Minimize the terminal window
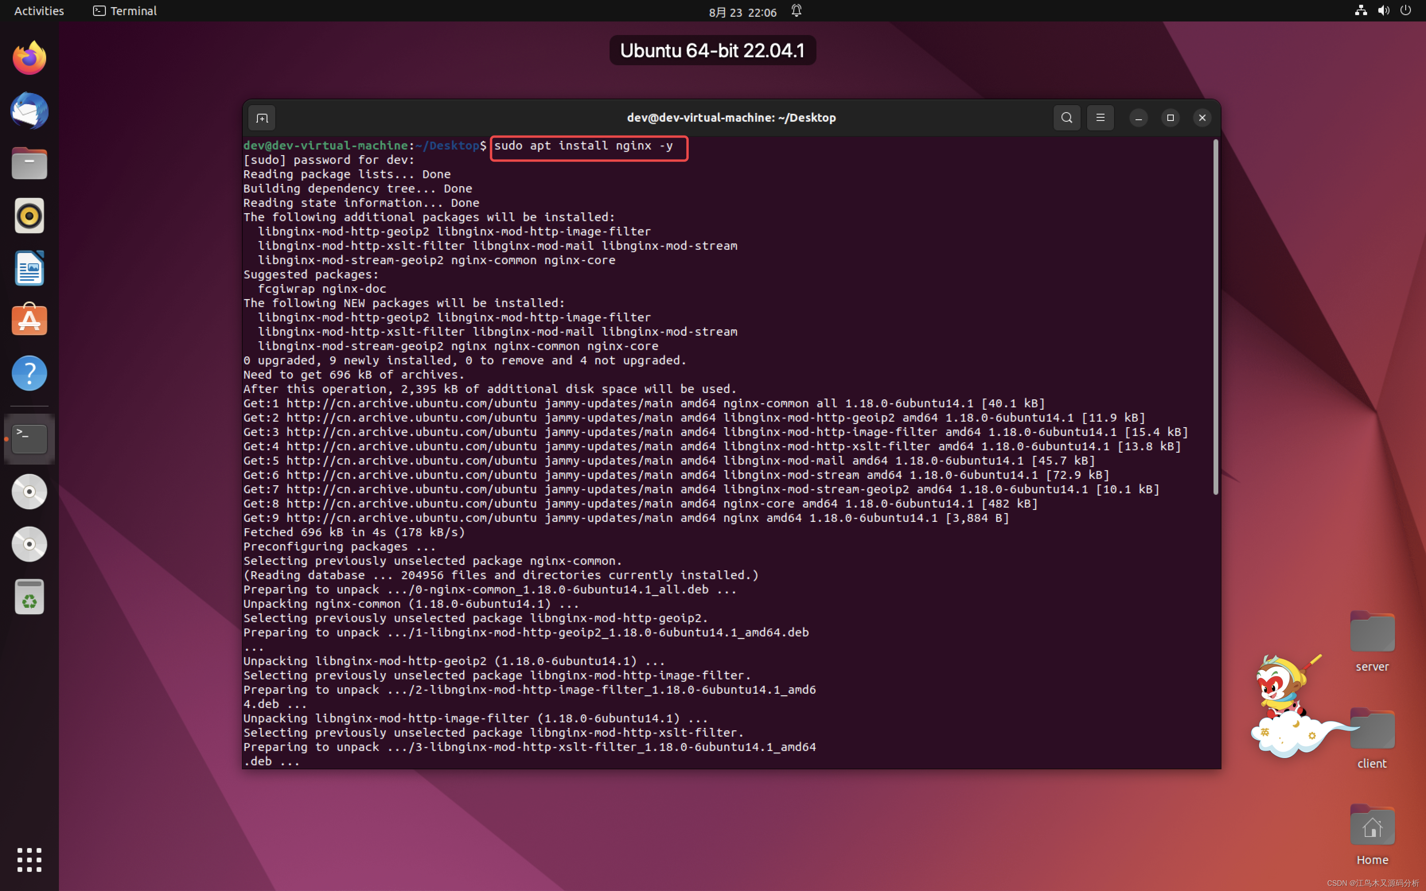The width and height of the screenshot is (1426, 891). pos(1138,118)
